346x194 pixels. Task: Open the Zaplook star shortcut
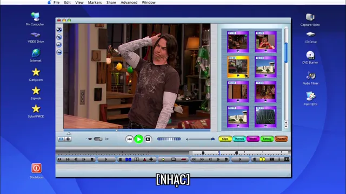36,91
